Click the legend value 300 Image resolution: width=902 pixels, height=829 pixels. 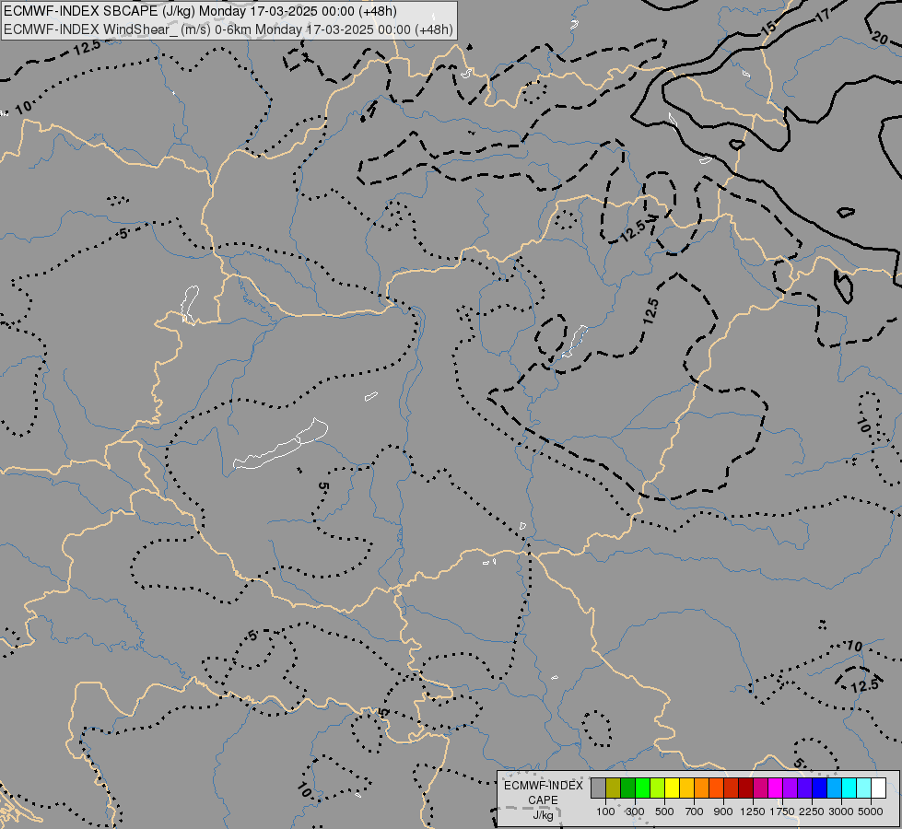tap(635, 811)
